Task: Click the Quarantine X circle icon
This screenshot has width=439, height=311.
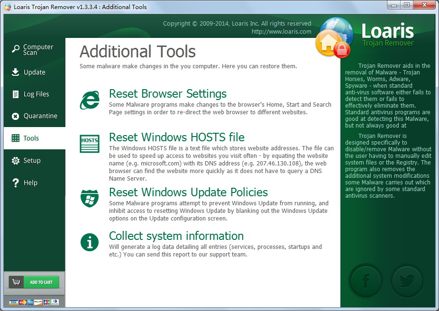Action: pyautogui.click(x=15, y=116)
